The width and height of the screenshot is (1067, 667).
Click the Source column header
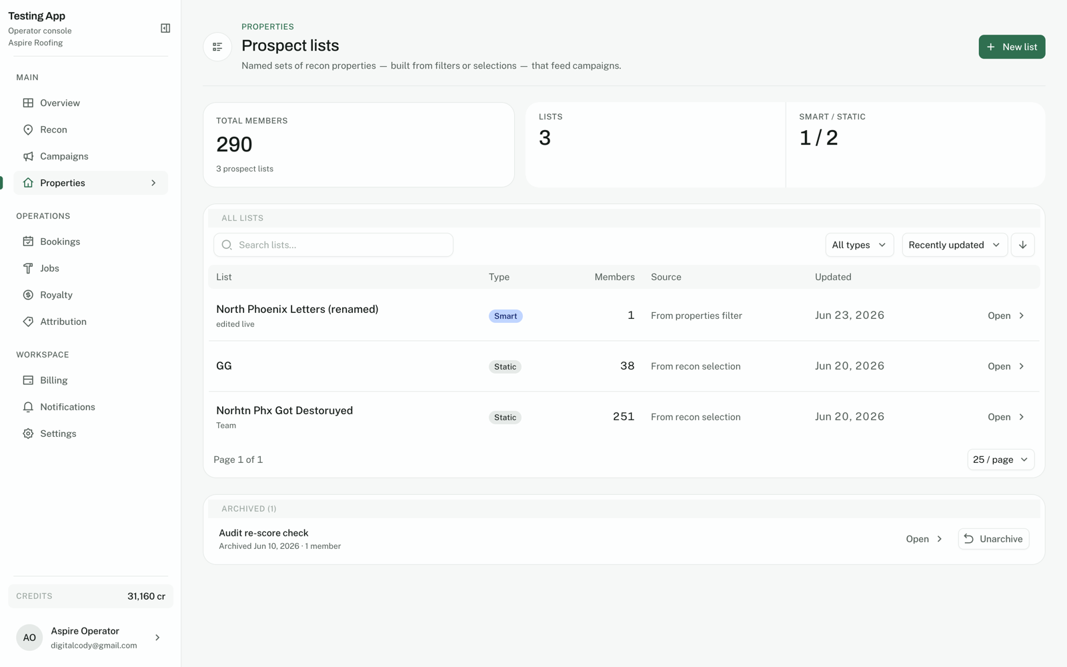[x=666, y=277]
